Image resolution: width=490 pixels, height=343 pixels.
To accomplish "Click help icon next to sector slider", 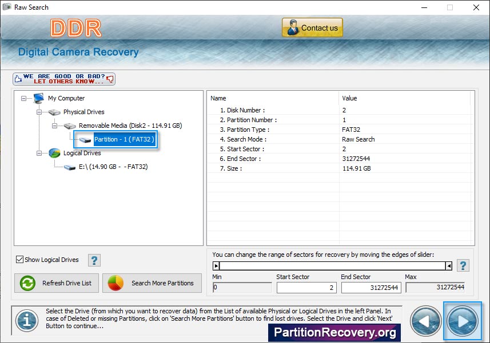I will (463, 265).
